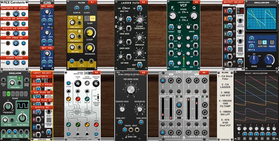Screen dimensions: 279x141
Task: Click the STEP TRIGGER jack on Output Select switch
Action: tap(240, 21)
